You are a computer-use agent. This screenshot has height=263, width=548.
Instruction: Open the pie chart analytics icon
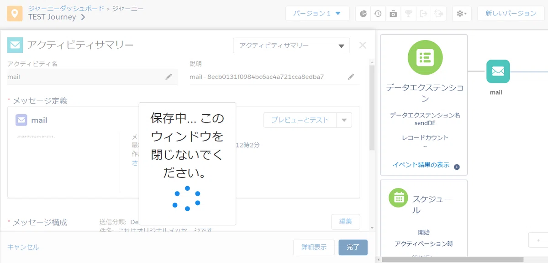(x=363, y=14)
